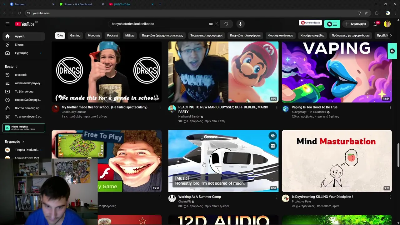400x225 pixels.
Task: Select the 'Μίξεις' filter chip
Action: [x=130, y=35]
